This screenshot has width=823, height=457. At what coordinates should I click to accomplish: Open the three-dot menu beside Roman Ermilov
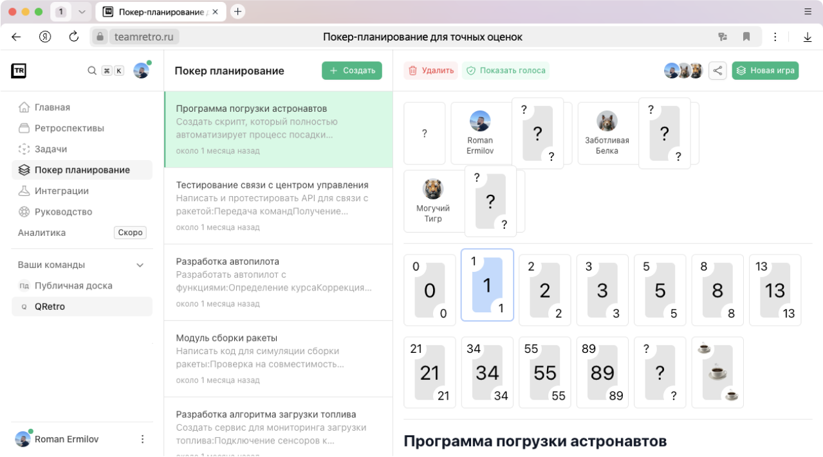pyautogui.click(x=143, y=440)
